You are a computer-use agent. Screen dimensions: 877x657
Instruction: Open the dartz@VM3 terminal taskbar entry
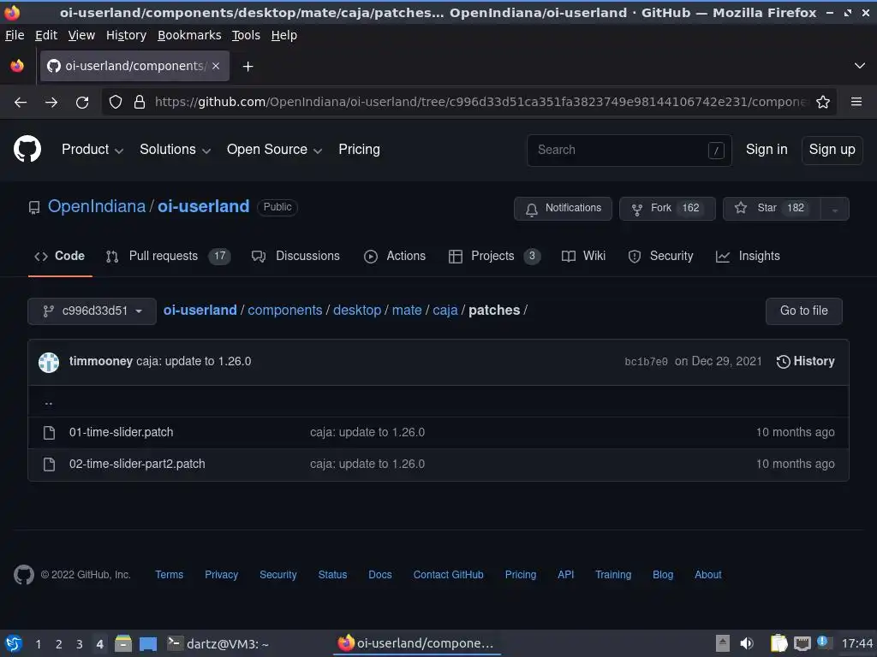(218, 644)
